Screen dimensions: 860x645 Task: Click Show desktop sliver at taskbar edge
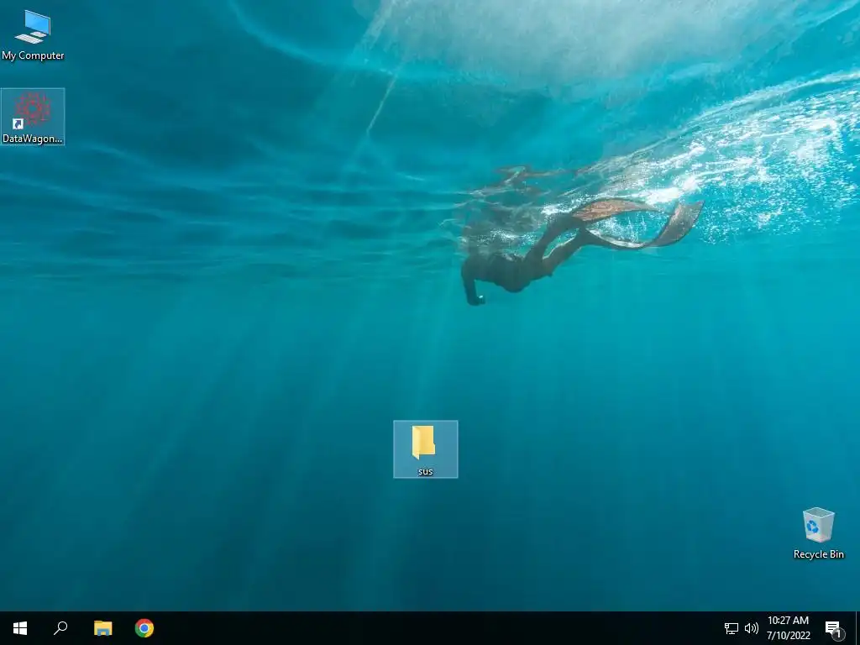(x=857, y=628)
